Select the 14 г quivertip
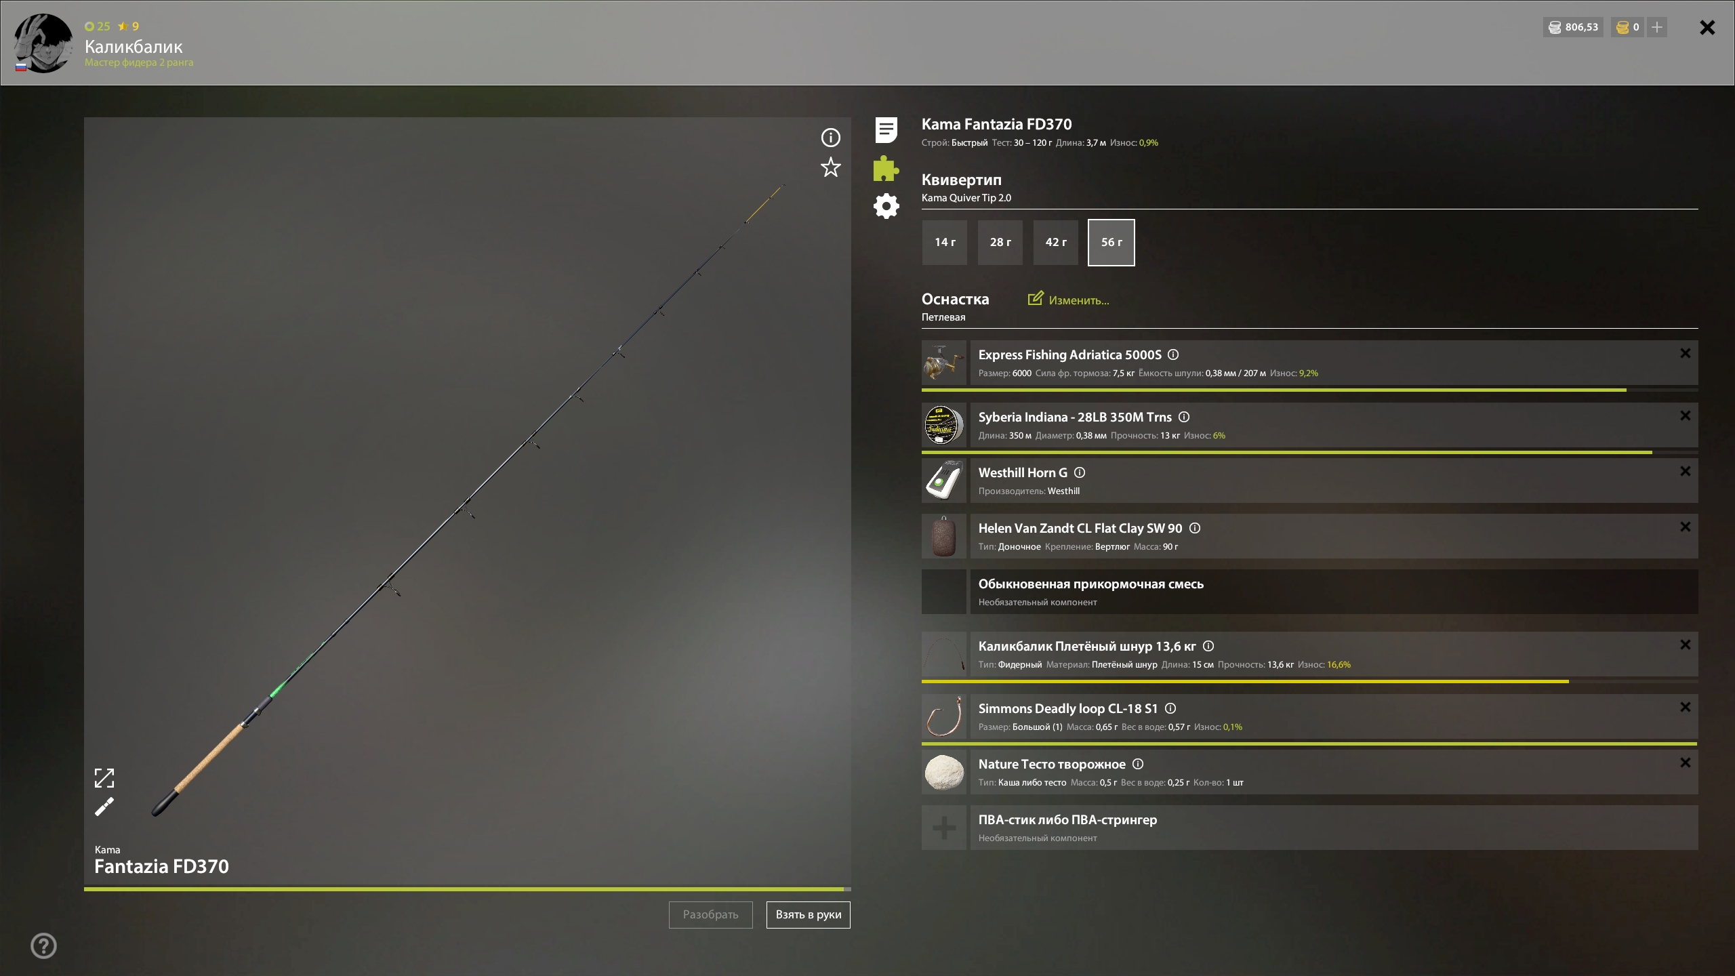Viewport: 1735px width, 976px height. tap(945, 242)
